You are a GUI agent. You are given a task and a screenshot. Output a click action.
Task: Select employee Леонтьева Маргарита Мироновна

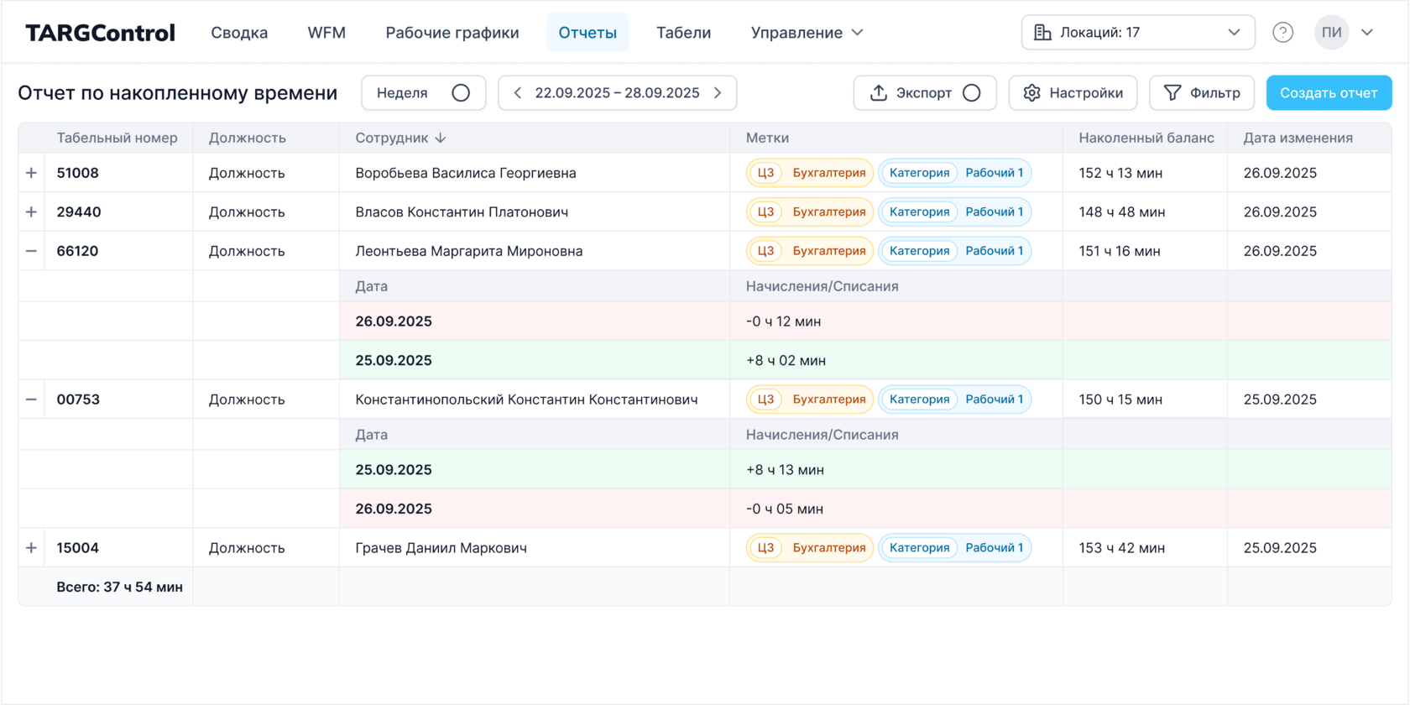click(x=469, y=251)
